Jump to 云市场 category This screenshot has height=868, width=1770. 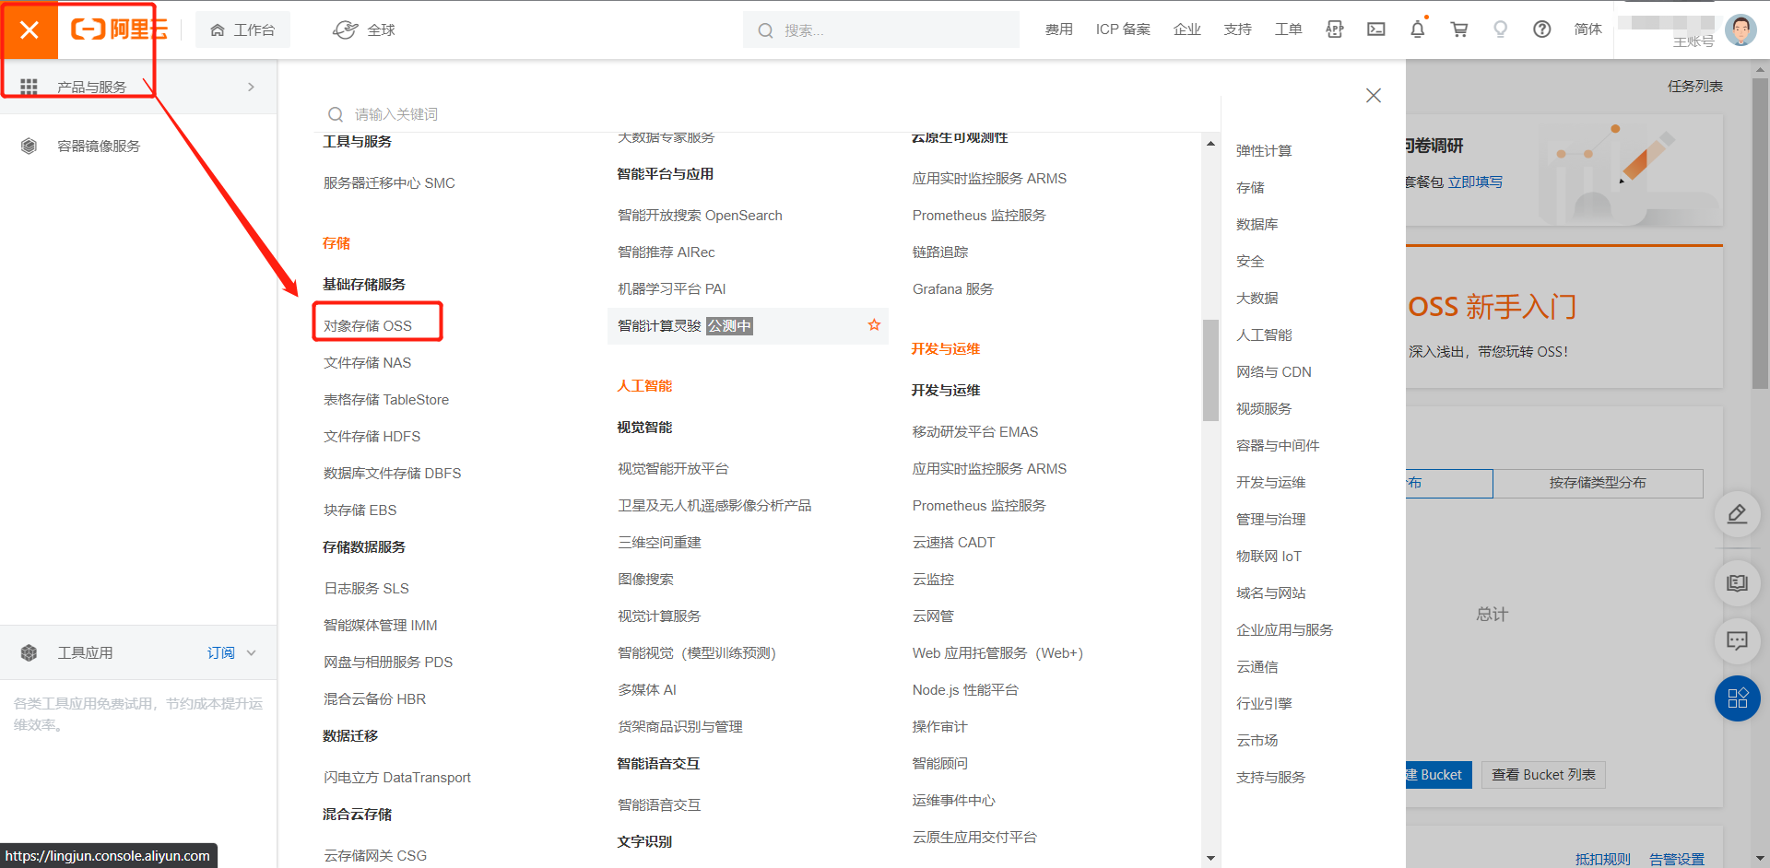pos(1257,740)
